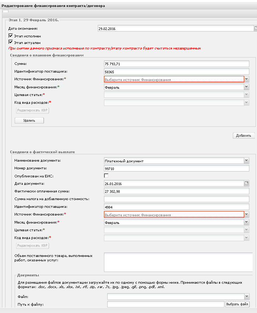Check the Опубликован на ЕИС box
This screenshot has width=257, height=313.
point(106,176)
